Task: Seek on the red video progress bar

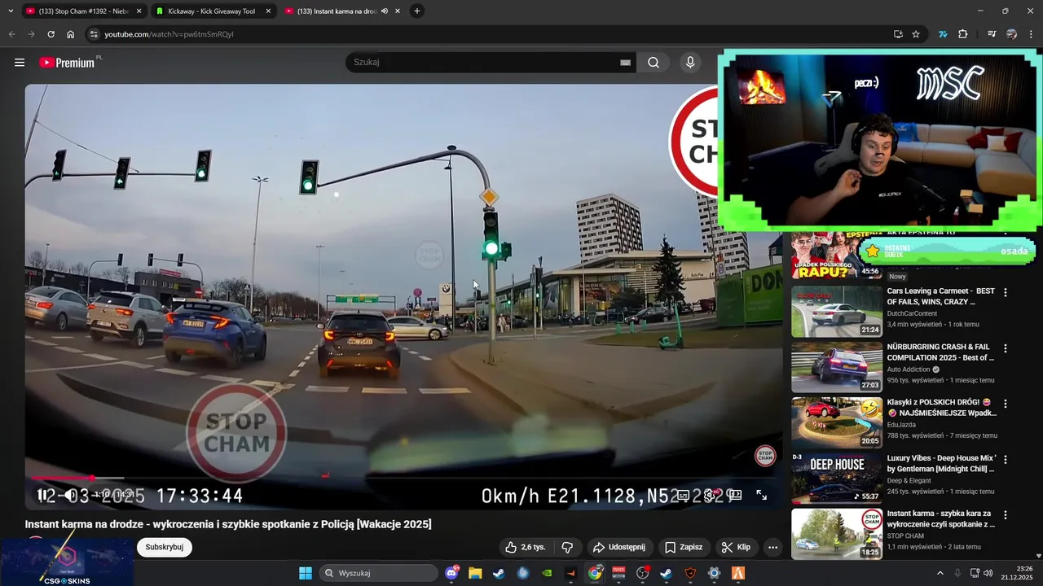Action: 403,478
